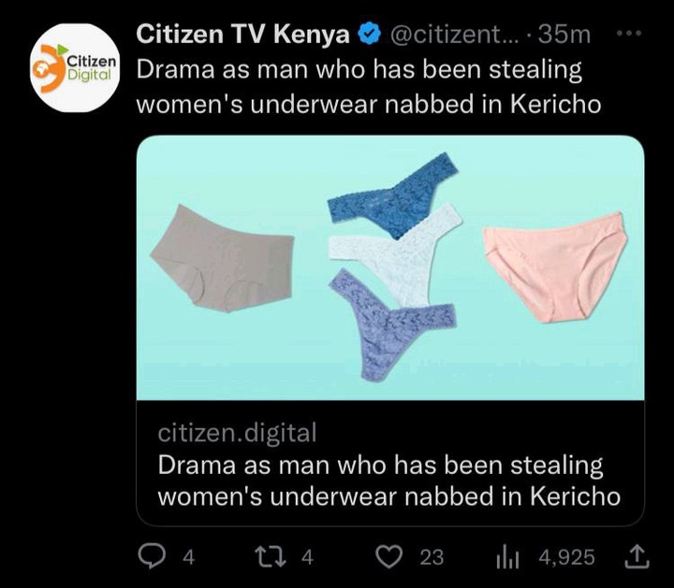Click the citizen.digital domain label
Viewport: 674px width, 588px height.
click(x=237, y=433)
